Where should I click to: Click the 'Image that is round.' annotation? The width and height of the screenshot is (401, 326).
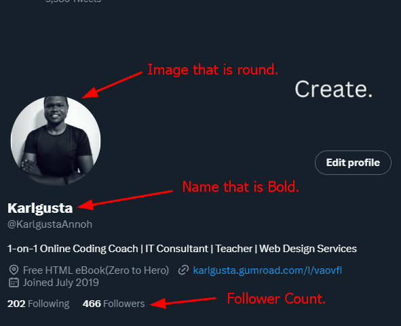pos(213,70)
